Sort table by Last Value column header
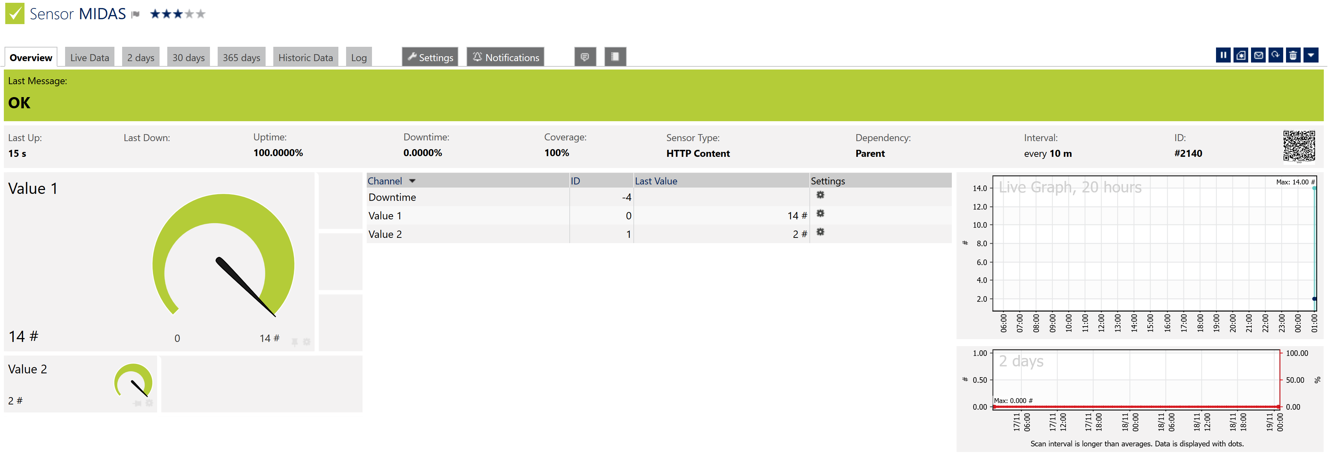The image size is (1328, 453). pyautogui.click(x=656, y=181)
